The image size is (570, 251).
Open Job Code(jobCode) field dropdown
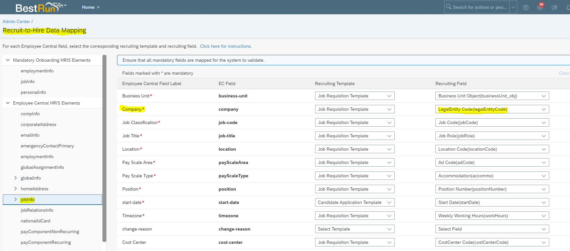click(x=492, y=122)
